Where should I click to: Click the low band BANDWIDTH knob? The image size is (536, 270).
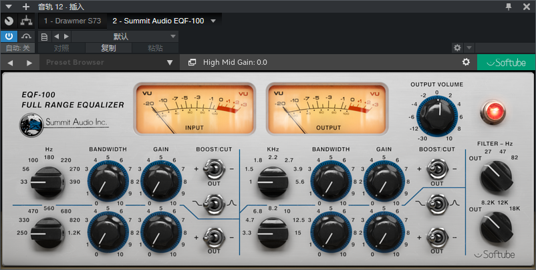point(108,180)
